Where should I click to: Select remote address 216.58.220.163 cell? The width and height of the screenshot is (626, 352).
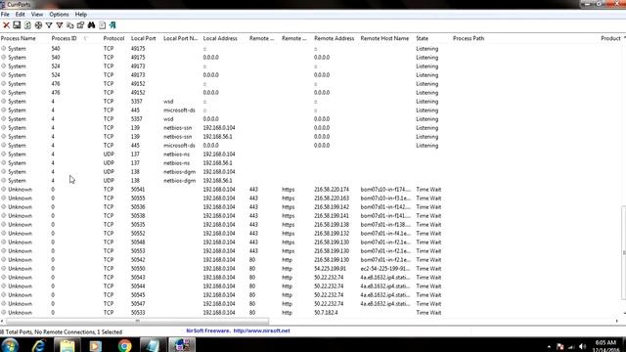[332, 198]
